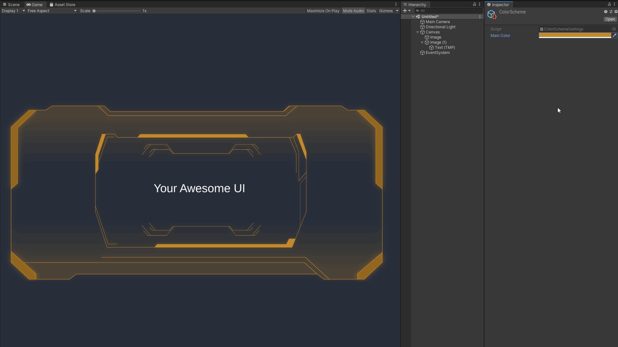Click the Hierarchy plus create icon
The image size is (618, 347).
405,11
